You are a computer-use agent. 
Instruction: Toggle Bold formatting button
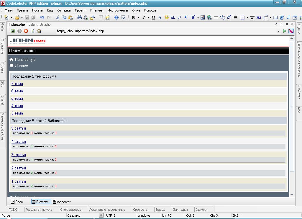click(133, 18)
